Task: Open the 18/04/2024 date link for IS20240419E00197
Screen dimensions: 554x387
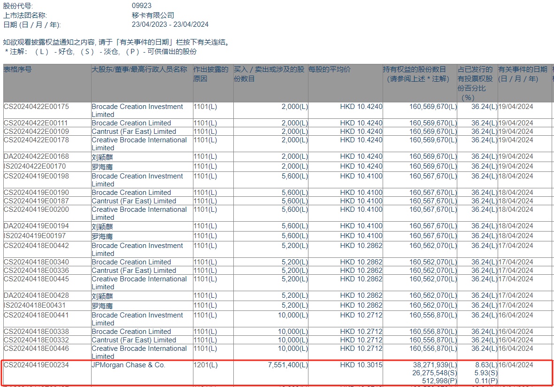Action: [x=516, y=236]
